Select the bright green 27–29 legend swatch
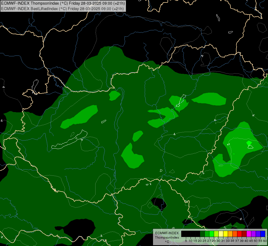Image resolution: width=268 pixels, height=246 pixels. [212, 234]
